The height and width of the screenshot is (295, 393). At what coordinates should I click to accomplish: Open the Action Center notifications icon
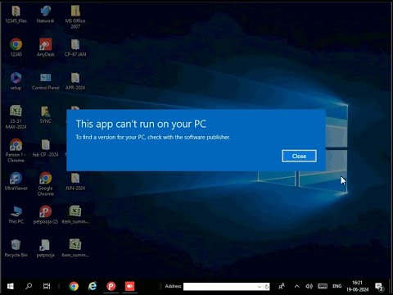[380, 287]
